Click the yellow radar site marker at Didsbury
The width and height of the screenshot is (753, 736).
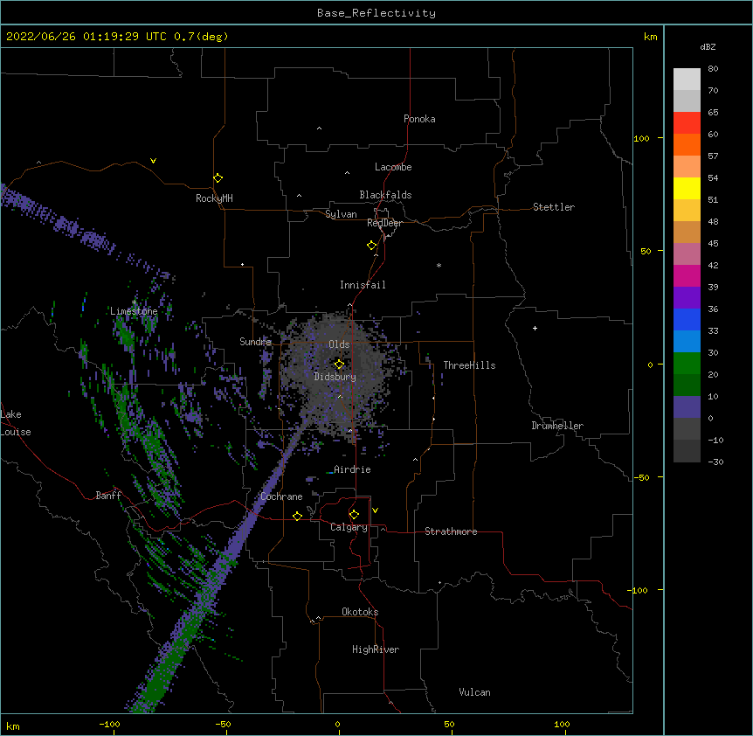click(x=339, y=364)
